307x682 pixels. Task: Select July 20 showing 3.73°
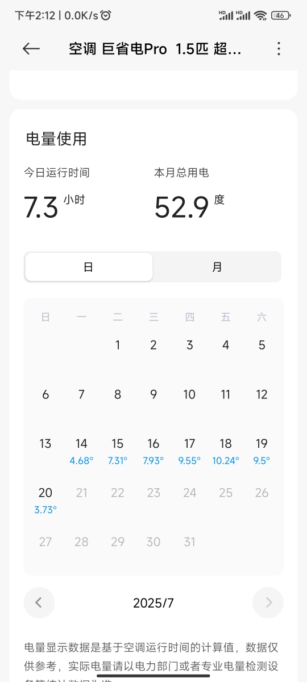(45, 500)
